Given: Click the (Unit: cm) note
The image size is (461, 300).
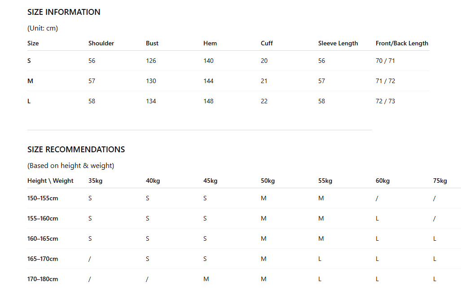Looking at the screenshot, I should [43, 28].
